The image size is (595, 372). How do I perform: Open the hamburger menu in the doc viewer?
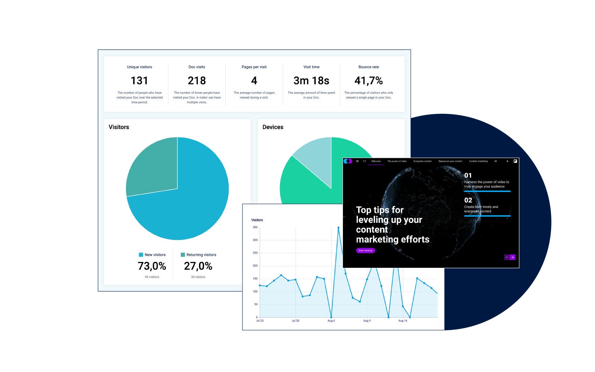tap(357, 161)
